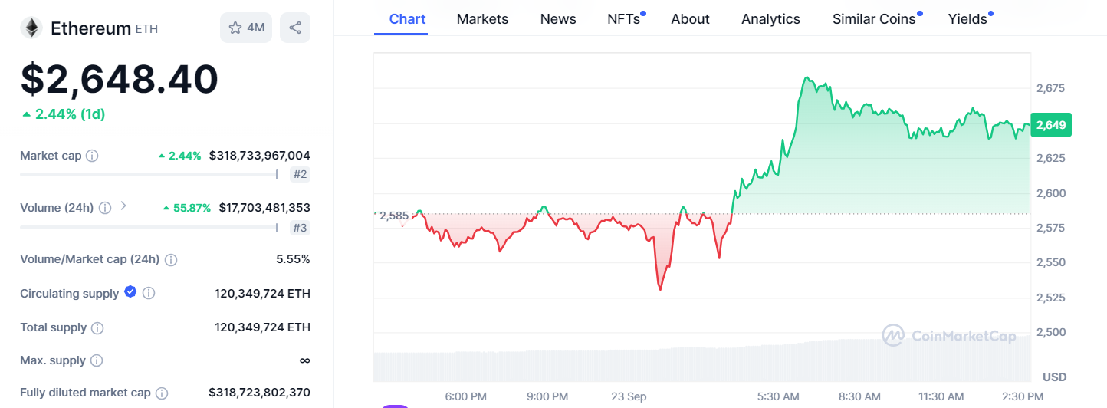Click the 2,675 price axis label
The width and height of the screenshot is (1107, 408).
click(1050, 89)
